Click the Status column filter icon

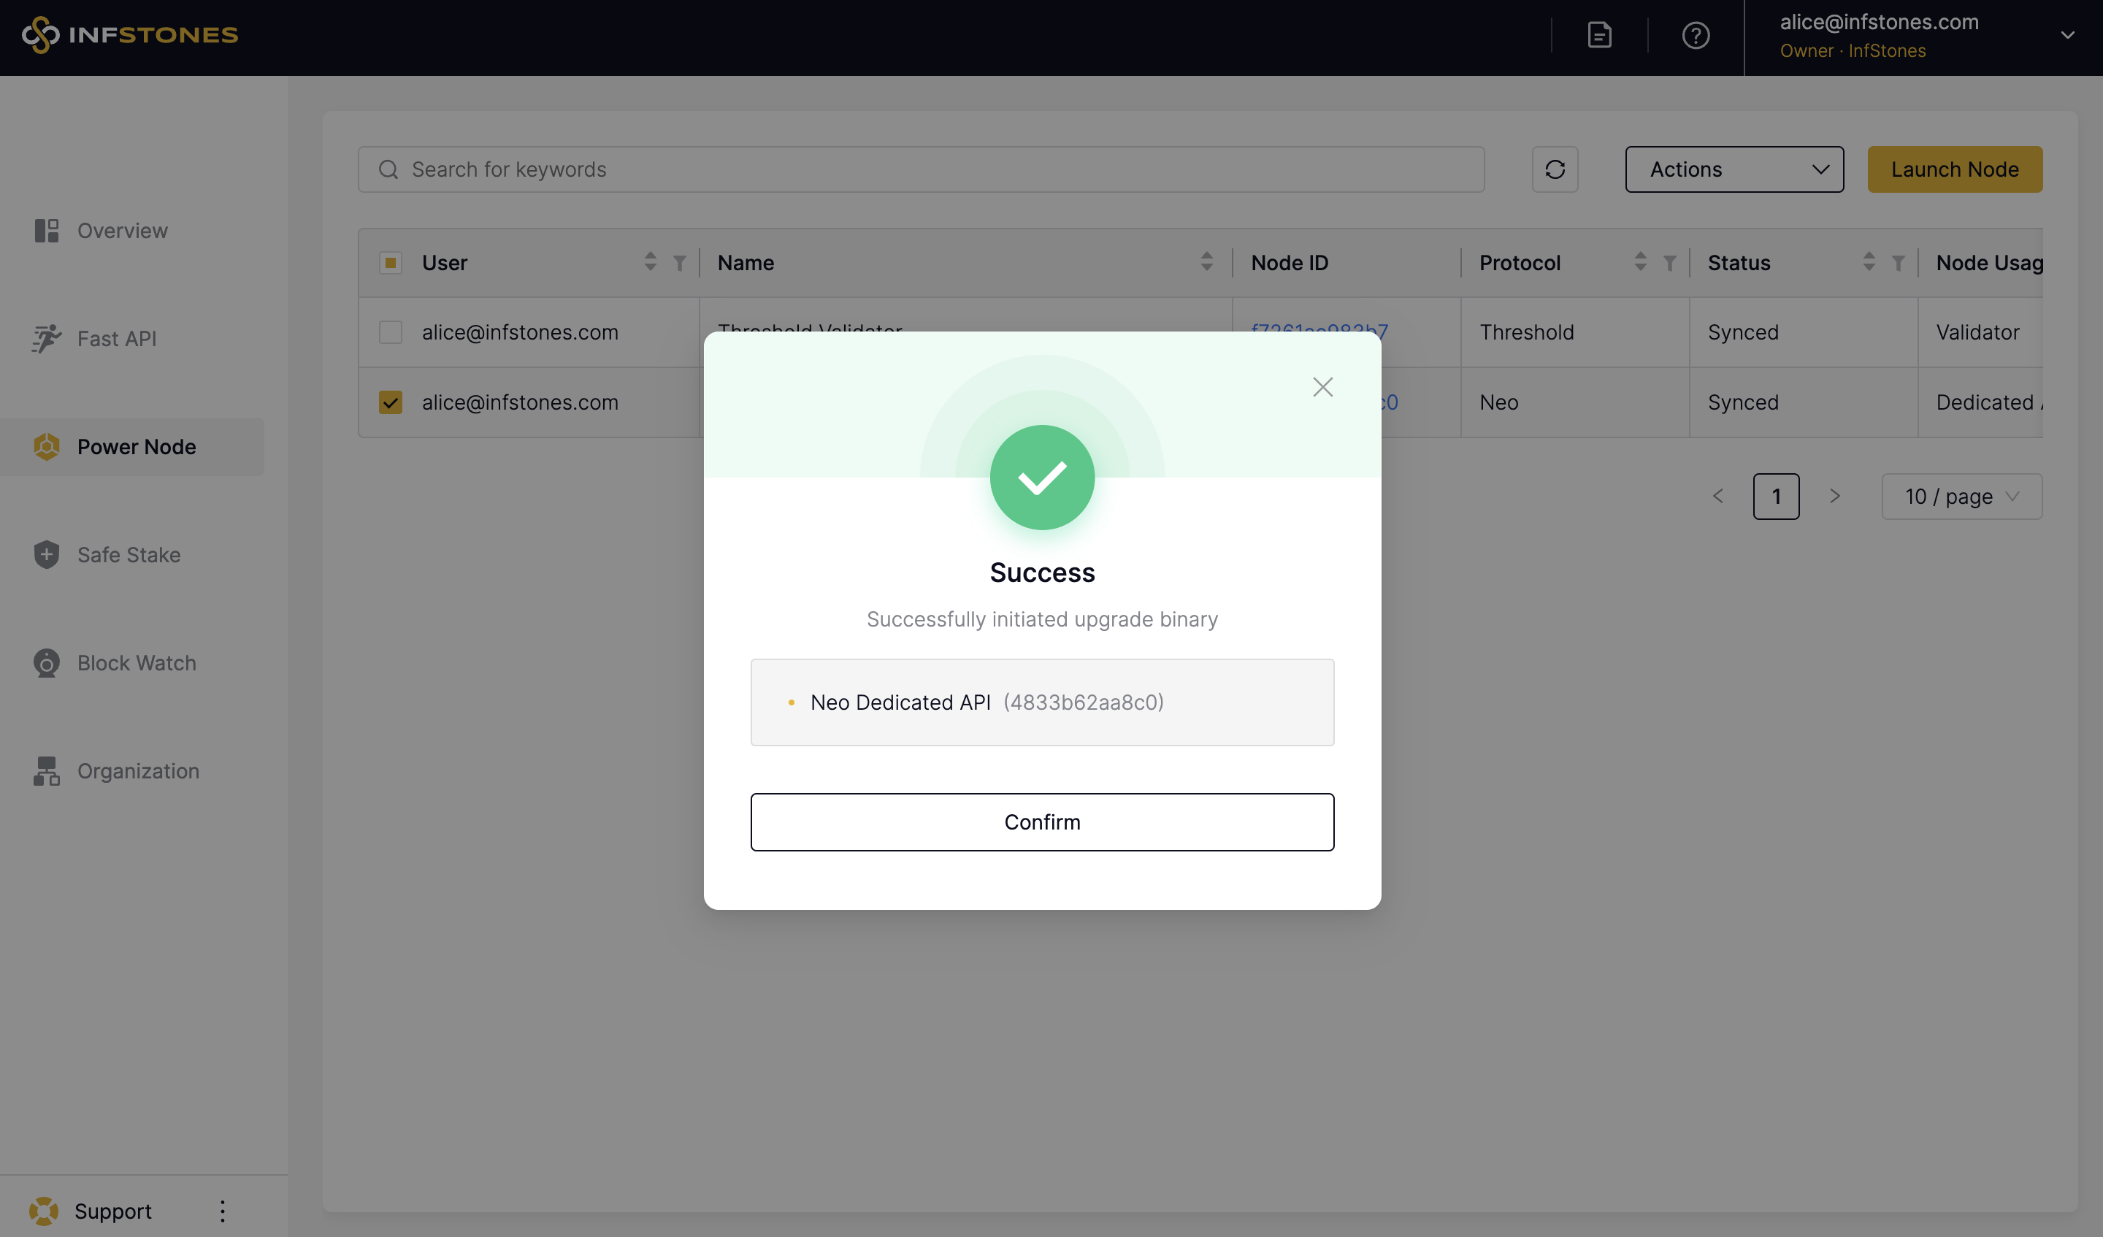[1898, 263]
